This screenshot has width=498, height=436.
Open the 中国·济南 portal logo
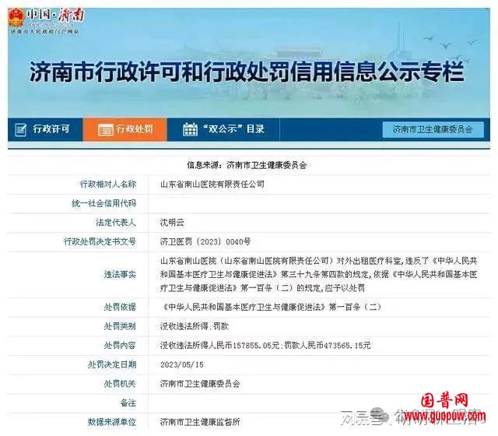pos(47,21)
